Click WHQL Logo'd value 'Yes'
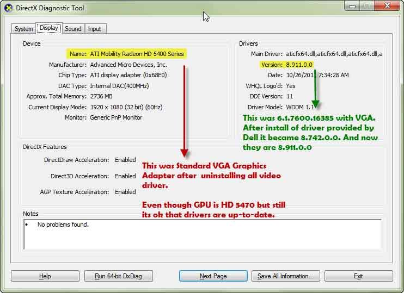 [x=291, y=86]
